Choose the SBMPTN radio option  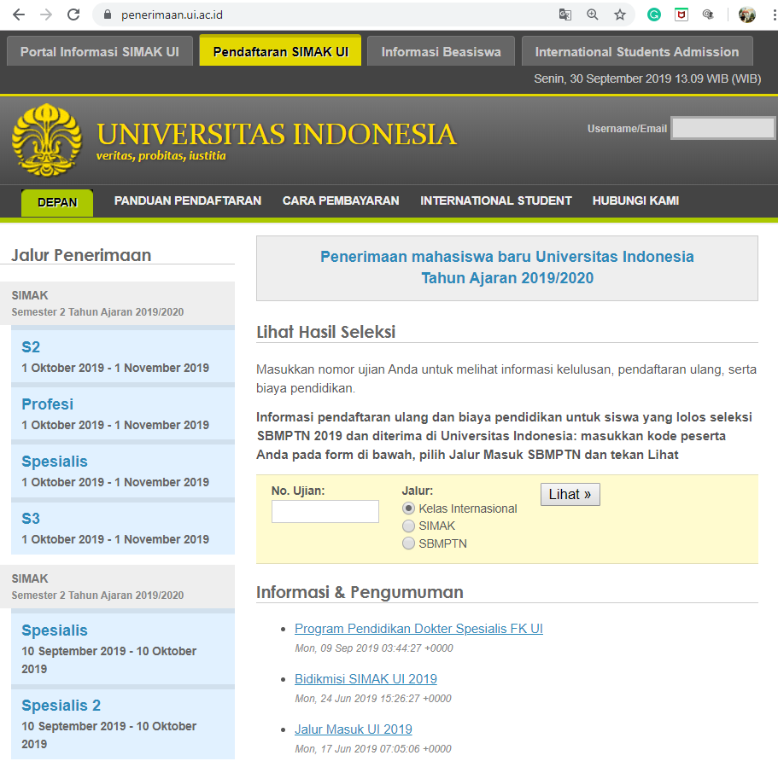pyautogui.click(x=408, y=543)
